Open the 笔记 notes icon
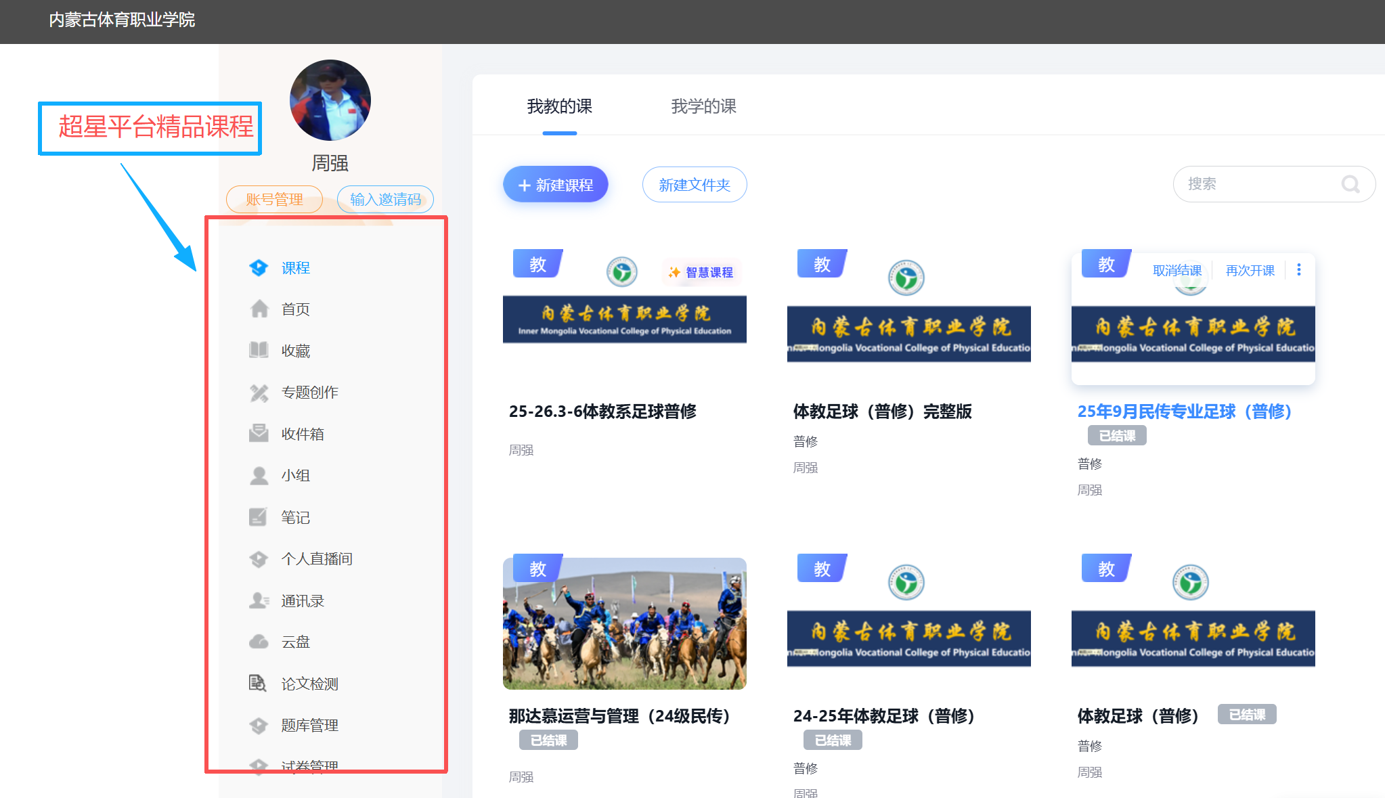The image size is (1385, 798). pyautogui.click(x=259, y=518)
